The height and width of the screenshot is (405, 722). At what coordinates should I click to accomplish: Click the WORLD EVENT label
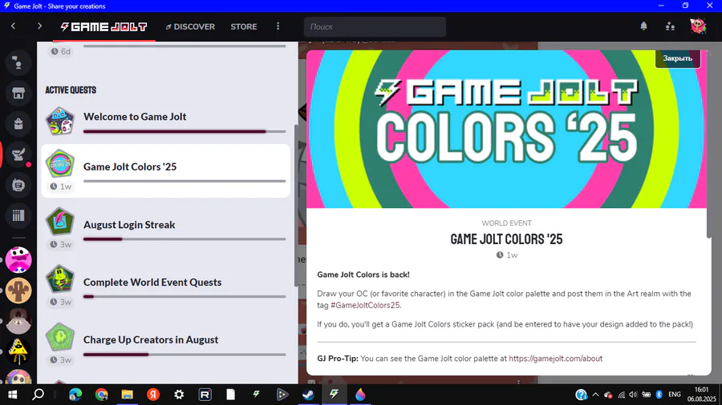[x=506, y=223]
